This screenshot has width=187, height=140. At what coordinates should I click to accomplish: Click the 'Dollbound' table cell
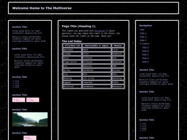click(97, 62)
